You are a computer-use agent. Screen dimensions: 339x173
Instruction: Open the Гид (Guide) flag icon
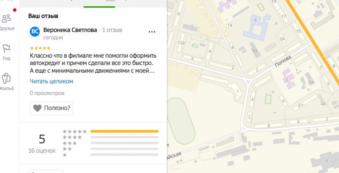click(x=7, y=52)
